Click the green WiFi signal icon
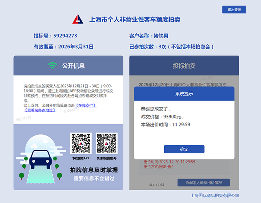This screenshot has width=261, height=203. coord(52,66)
